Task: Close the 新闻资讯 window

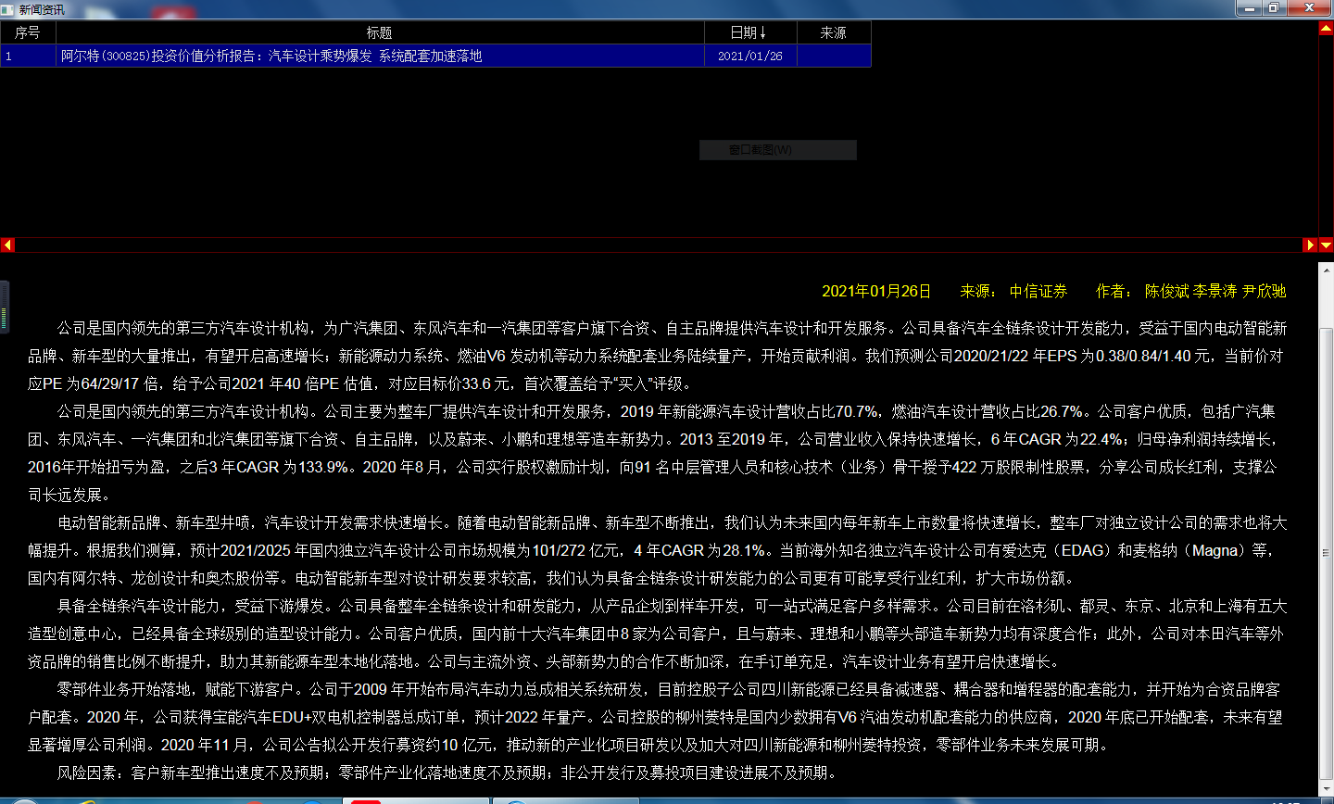Action: click(x=1310, y=7)
